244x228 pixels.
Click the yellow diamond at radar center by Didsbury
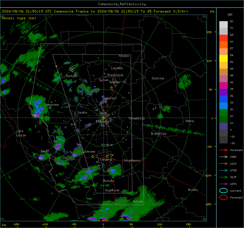tap(104, 118)
